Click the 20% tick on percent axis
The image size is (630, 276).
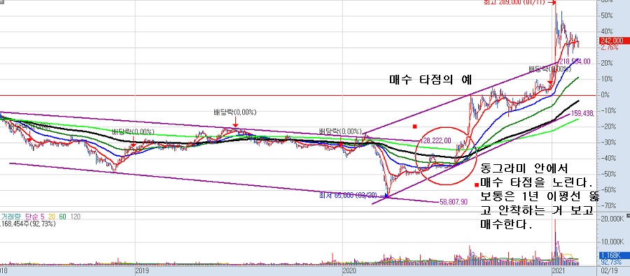pos(607,63)
